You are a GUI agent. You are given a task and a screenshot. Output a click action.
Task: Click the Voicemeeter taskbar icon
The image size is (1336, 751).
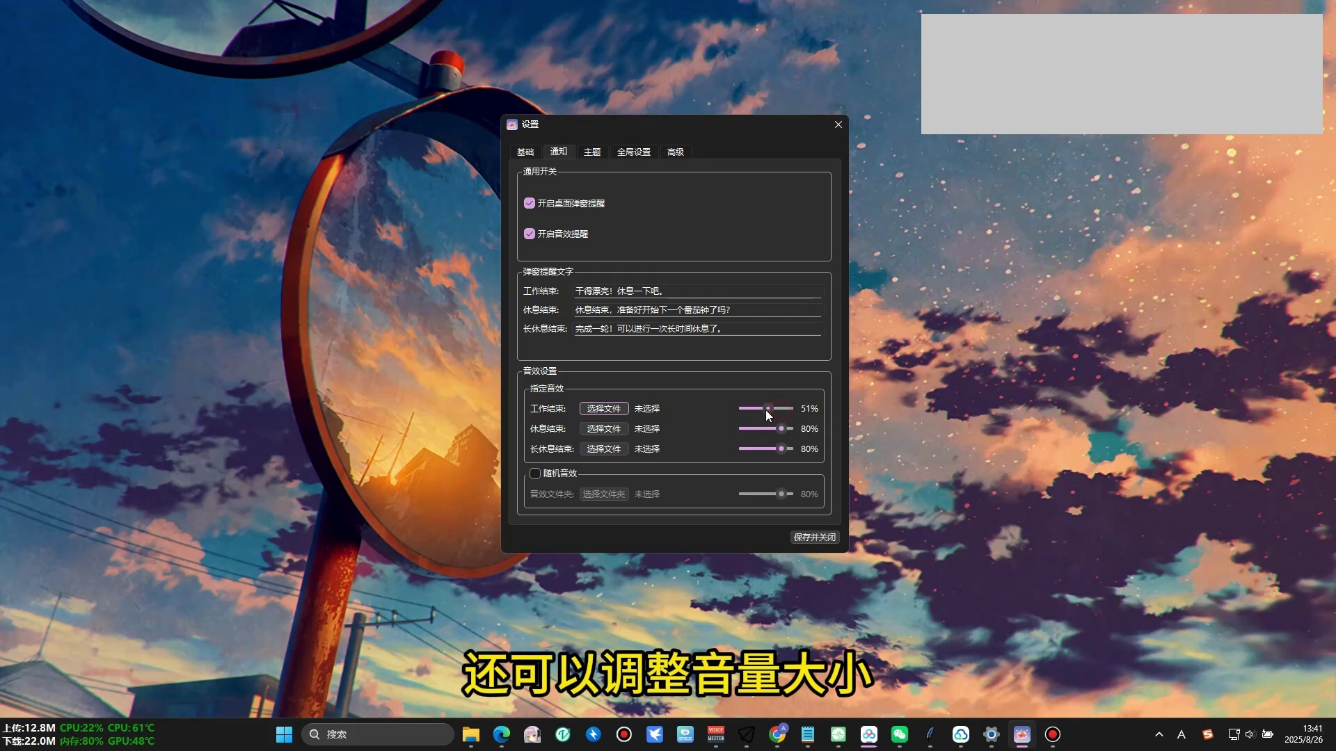click(x=716, y=734)
